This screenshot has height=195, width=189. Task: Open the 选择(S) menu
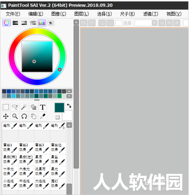pyautogui.click(x=104, y=14)
